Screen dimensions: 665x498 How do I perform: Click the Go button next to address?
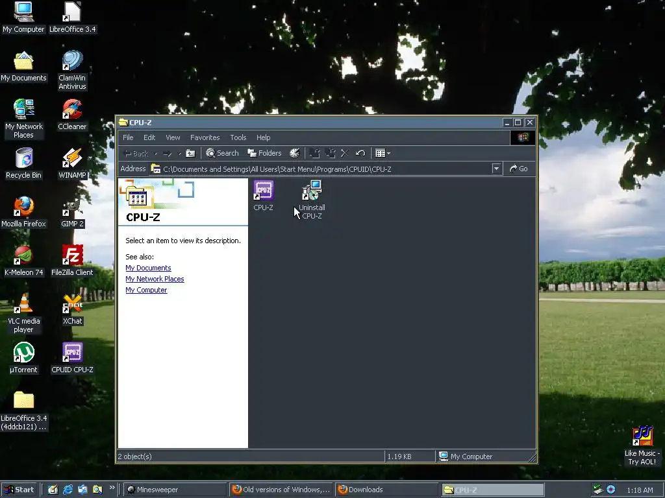[x=518, y=169]
